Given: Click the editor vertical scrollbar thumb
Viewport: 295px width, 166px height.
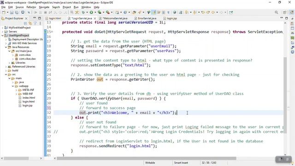Looking at the screenshot, I should 285,95.
